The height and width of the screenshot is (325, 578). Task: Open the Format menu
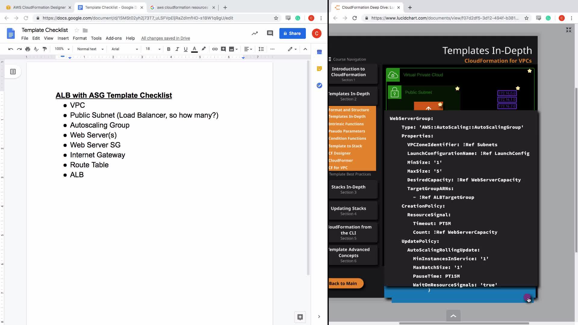pos(79,38)
